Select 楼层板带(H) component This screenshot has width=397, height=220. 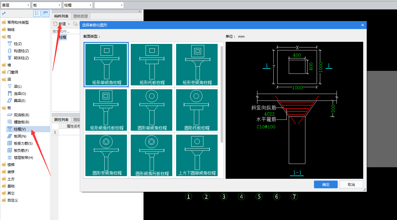(23, 157)
